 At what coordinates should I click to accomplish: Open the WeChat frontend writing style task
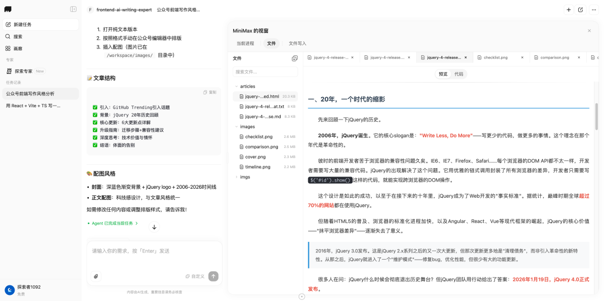(40, 93)
